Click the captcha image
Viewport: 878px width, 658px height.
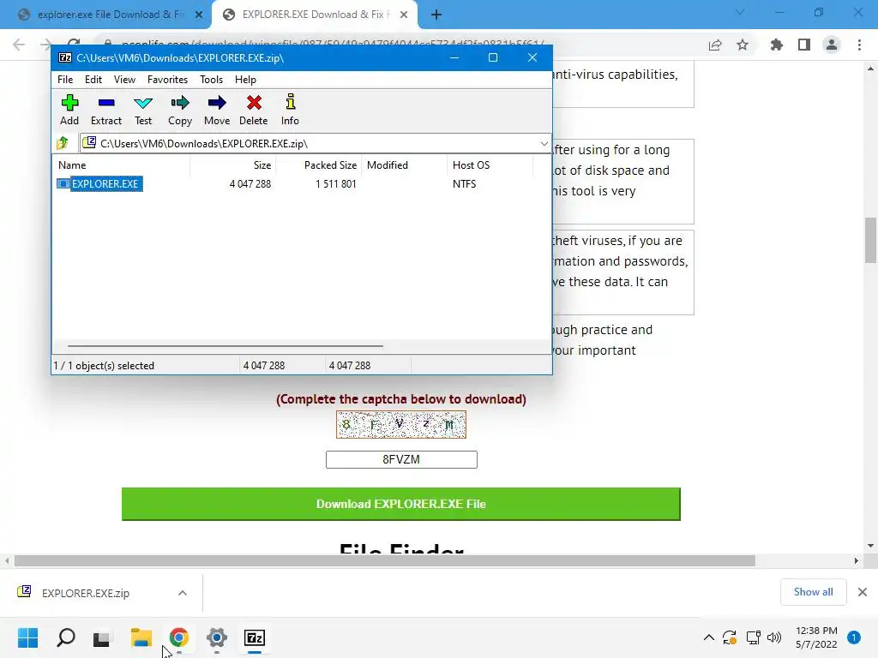click(x=401, y=425)
